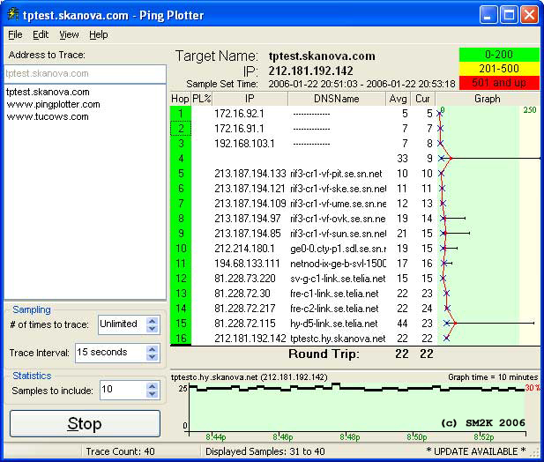Click IP 81.228.72.115 in hop table

click(245, 324)
